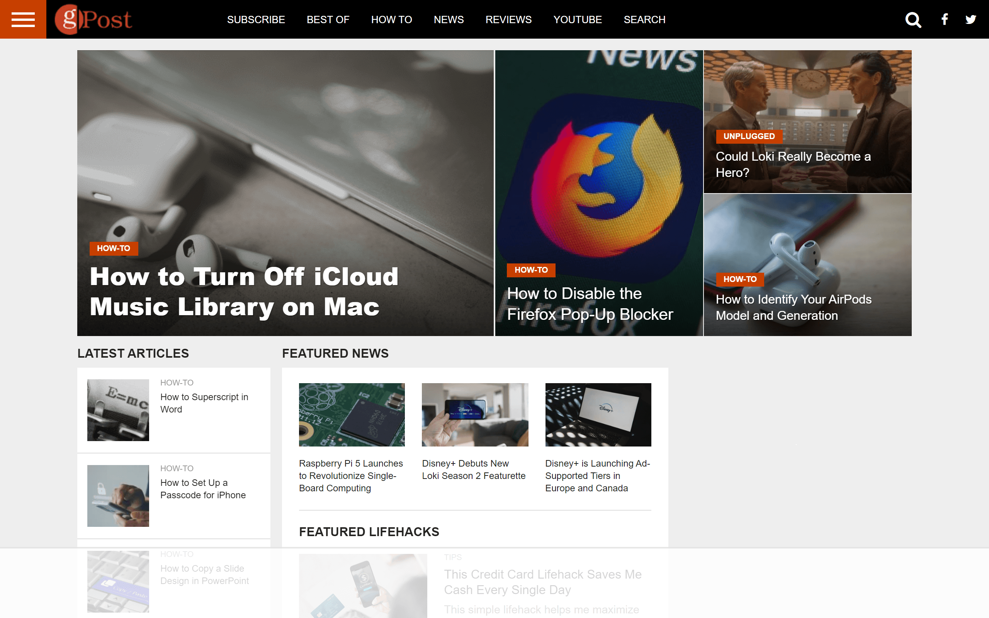This screenshot has width=989, height=618.
Task: Click the magnifying glass search icon
Action: click(x=913, y=19)
